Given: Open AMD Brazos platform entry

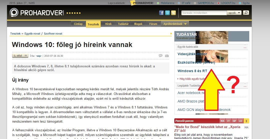Looking at the screenshot, I should [191, 101].
